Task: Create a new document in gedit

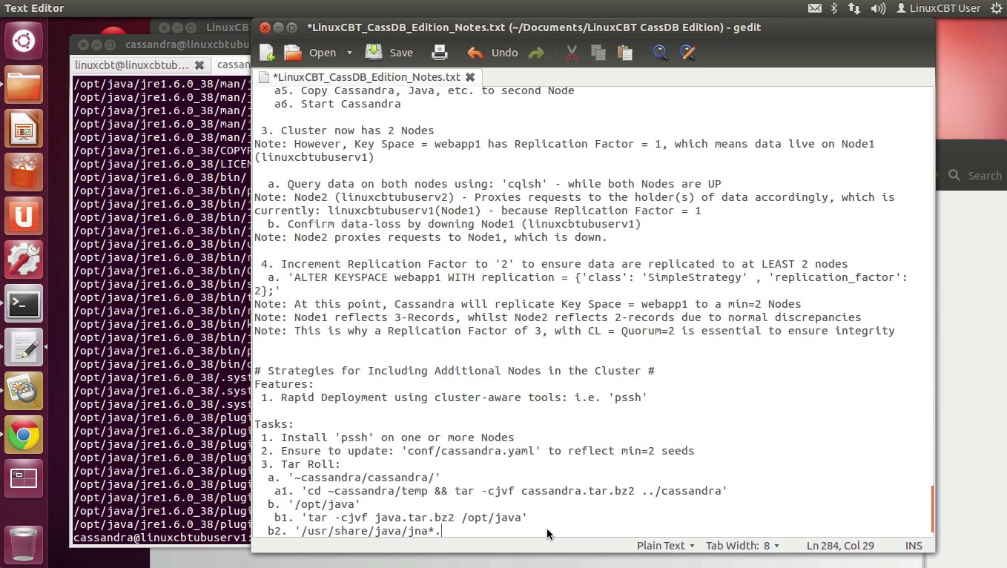Action: click(267, 53)
